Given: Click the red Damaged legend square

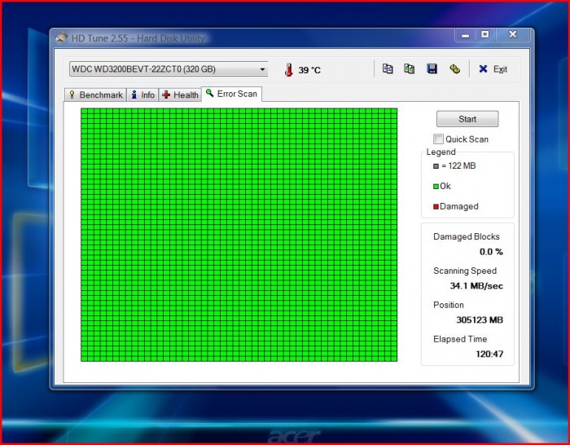Looking at the screenshot, I should 436,207.
